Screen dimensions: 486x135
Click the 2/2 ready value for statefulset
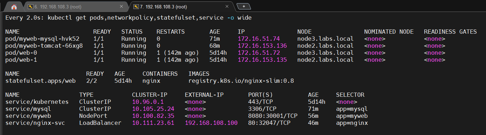91,81
